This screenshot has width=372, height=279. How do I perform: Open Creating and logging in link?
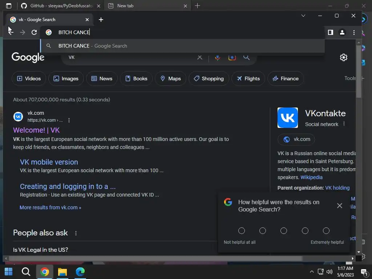point(68,186)
